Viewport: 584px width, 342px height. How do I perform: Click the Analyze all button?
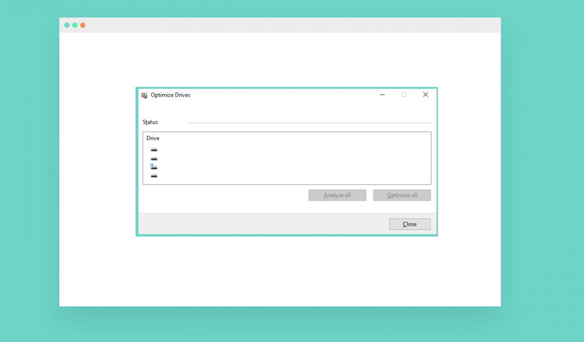click(x=337, y=195)
